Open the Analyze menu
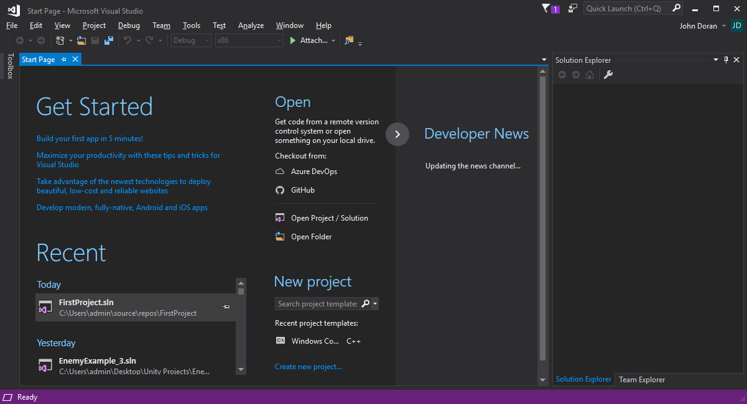 (251, 25)
